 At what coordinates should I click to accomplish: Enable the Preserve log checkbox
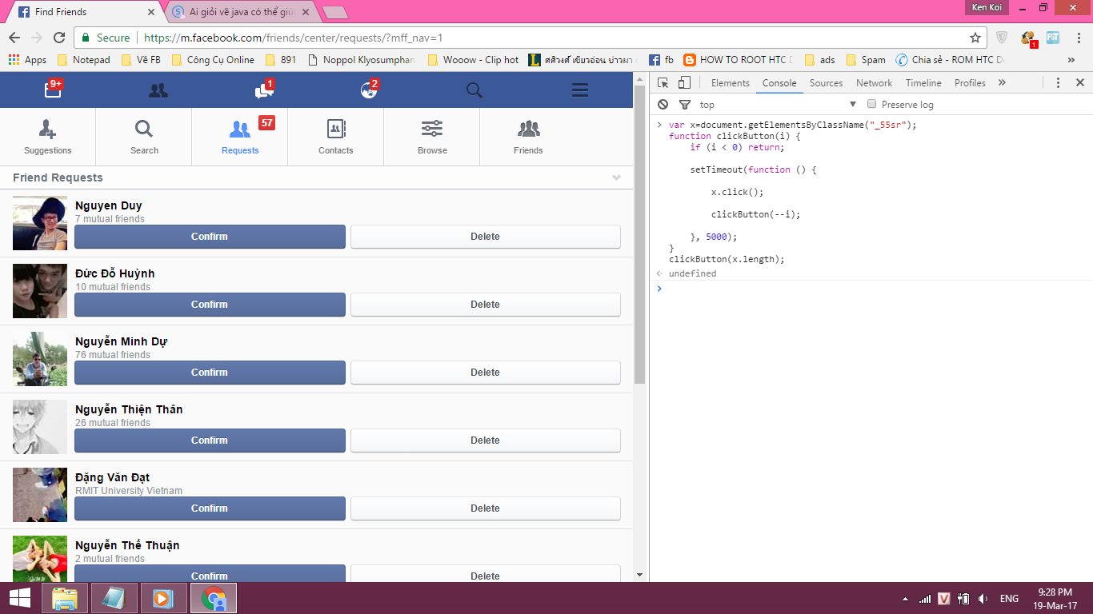point(872,104)
